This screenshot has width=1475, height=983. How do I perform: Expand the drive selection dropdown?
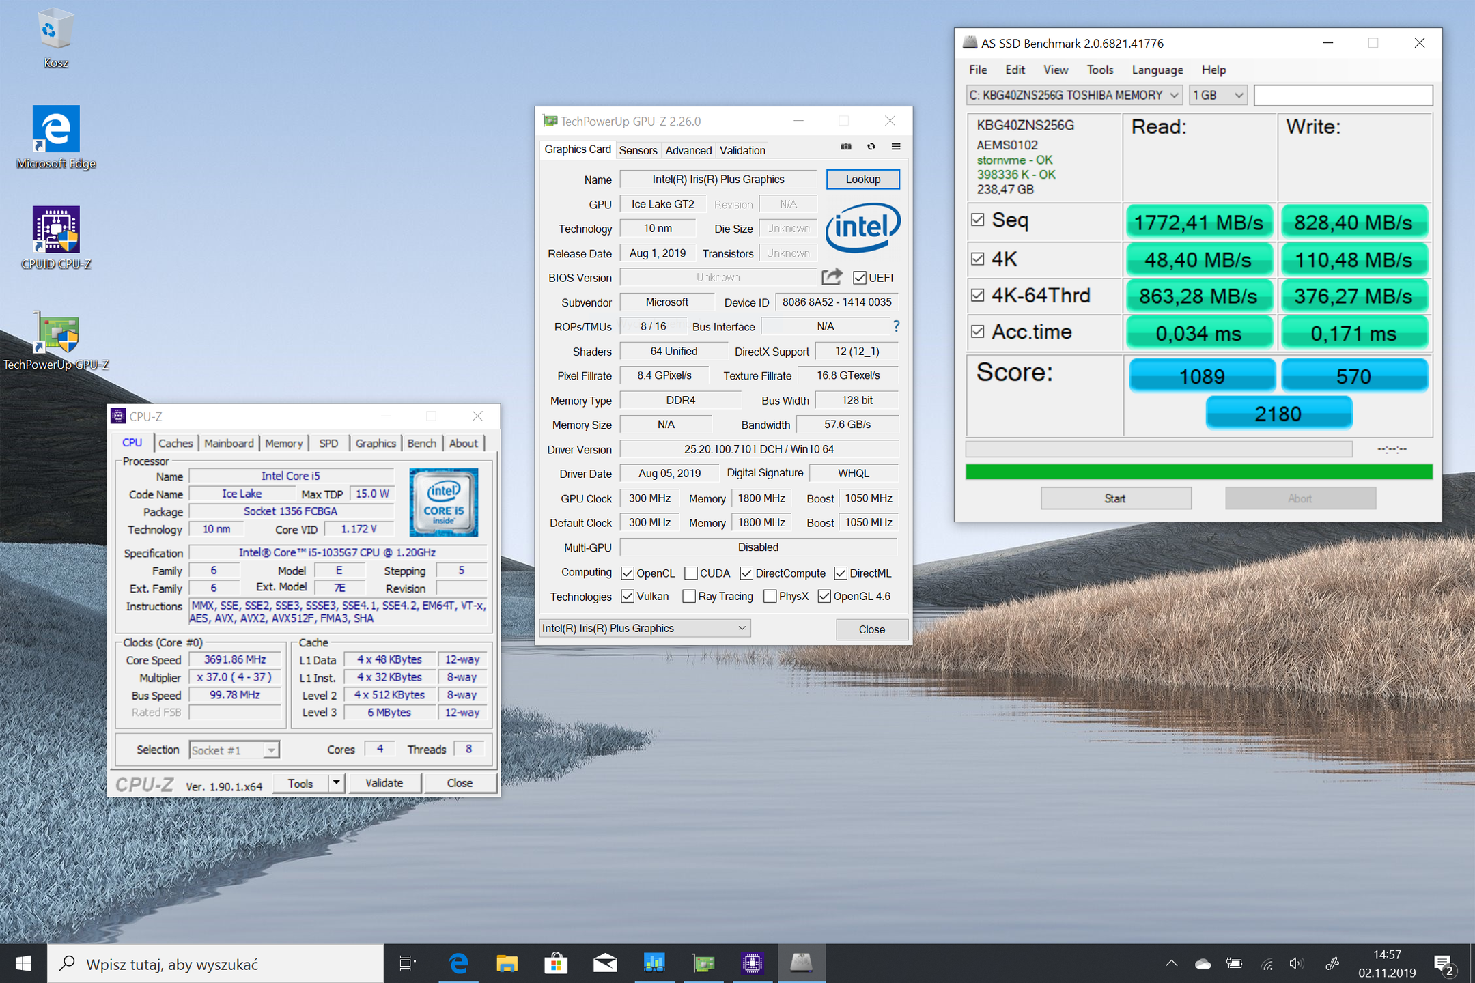pyautogui.click(x=1174, y=96)
